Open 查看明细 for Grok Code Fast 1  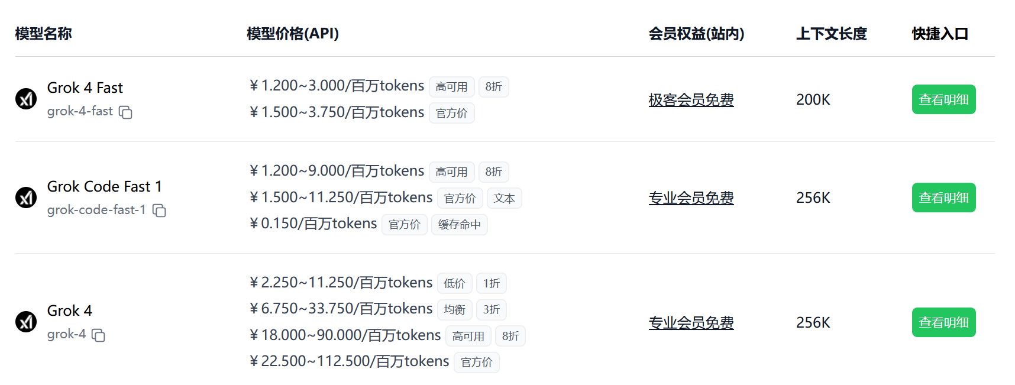coord(943,198)
